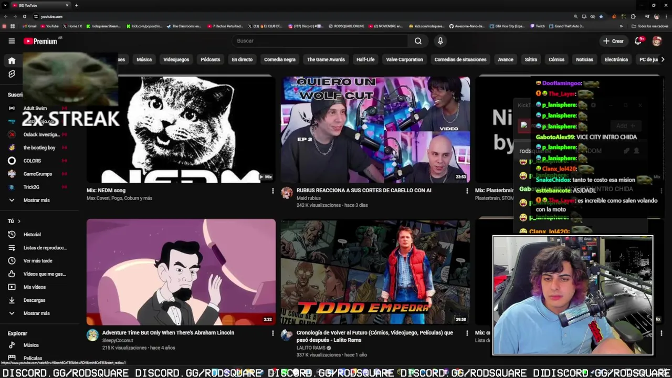Select the Avance chip
Viewport: 672px width, 378px height.
coord(506,60)
